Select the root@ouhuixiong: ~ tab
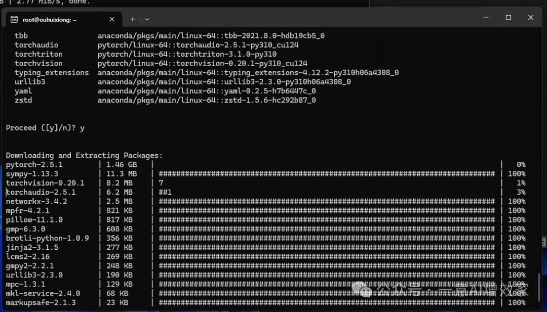Screen dimensions: 547x312 [x=63, y=20]
